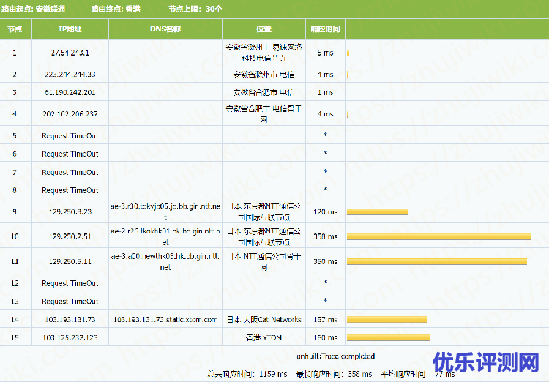Click IP address 223.244.244.33 in row 2
The height and width of the screenshot is (382, 549).
point(70,74)
